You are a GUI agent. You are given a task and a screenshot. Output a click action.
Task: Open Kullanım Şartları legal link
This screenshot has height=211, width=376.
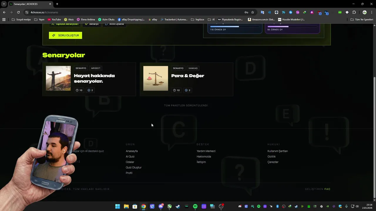pos(278,151)
